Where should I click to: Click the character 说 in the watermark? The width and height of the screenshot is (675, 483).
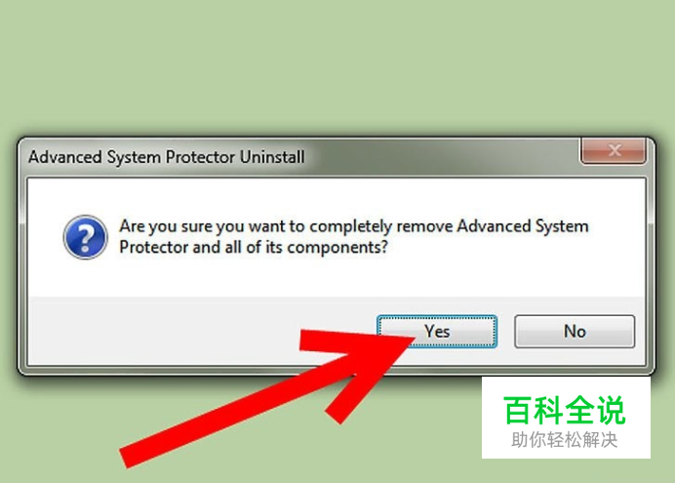pyautogui.click(x=610, y=411)
